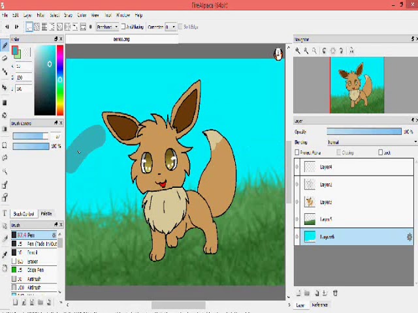
Task: Click the merge layer down icon
Action: point(325,293)
